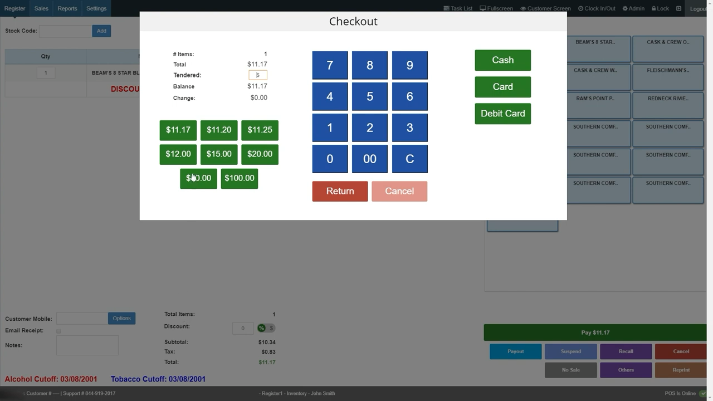Screen dimensions: 713x401
Task: Select the $15.00 quick tender button
Action: tap(219, 154)
